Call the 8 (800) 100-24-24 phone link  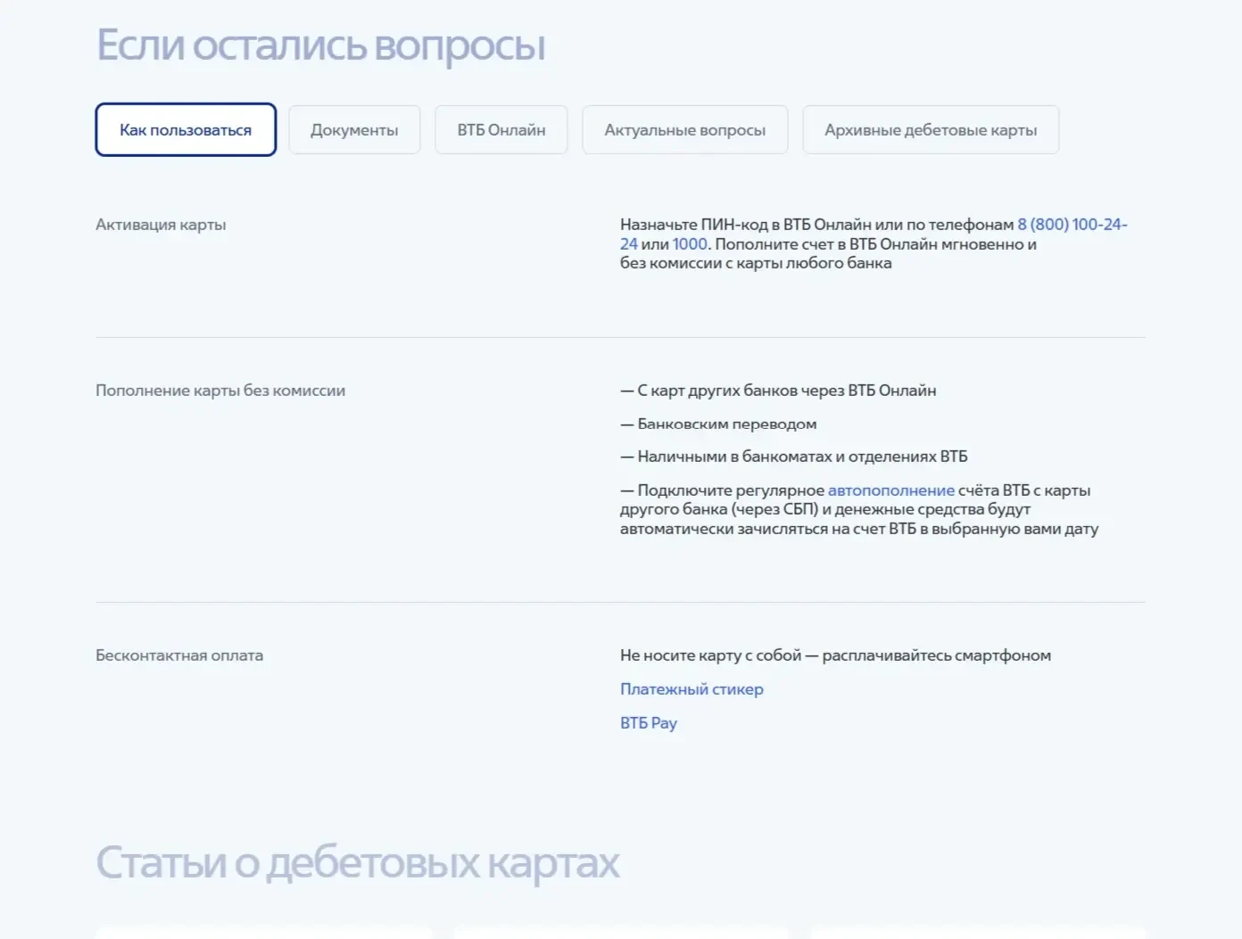coord(1072,225)
